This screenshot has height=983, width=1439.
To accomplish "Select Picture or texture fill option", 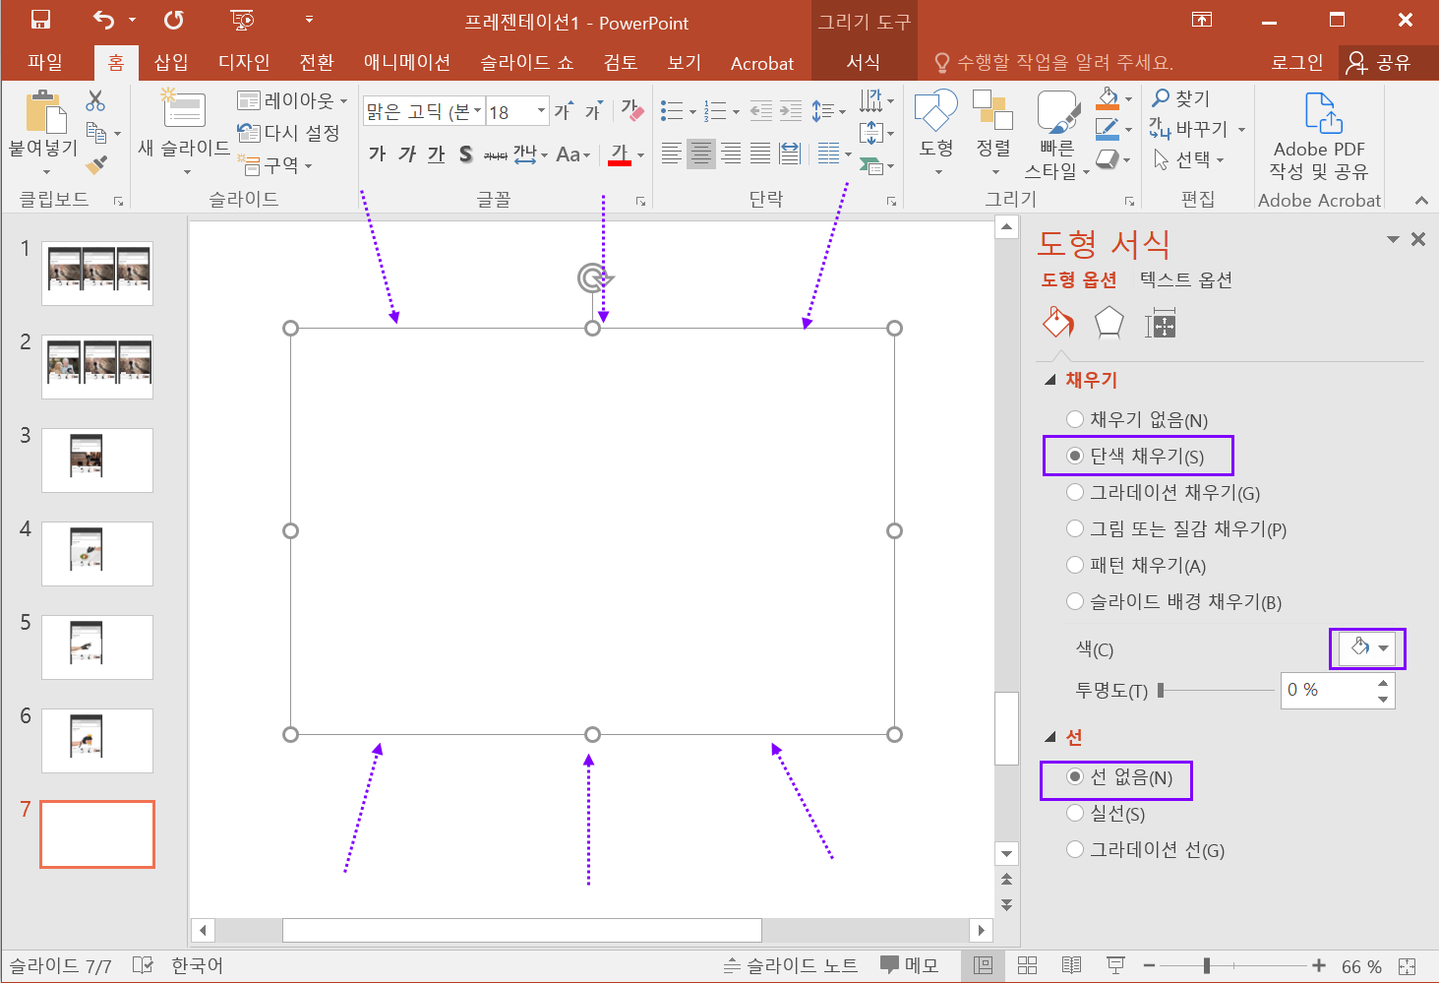I will [1176, 529].
